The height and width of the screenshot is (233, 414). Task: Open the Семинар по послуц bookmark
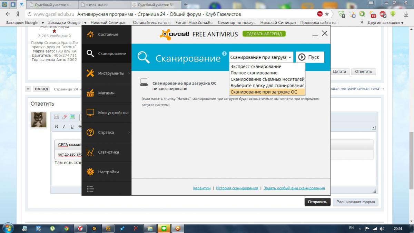pos(236,22)
